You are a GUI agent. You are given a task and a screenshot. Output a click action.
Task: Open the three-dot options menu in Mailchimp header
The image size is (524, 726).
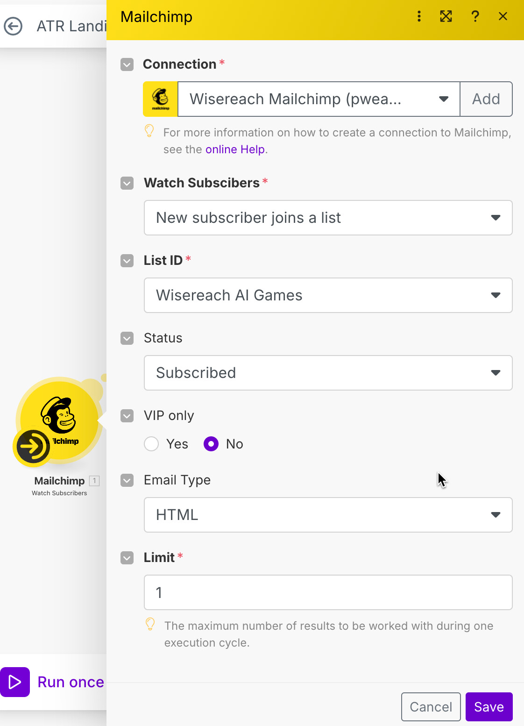(x=419, y=16)
